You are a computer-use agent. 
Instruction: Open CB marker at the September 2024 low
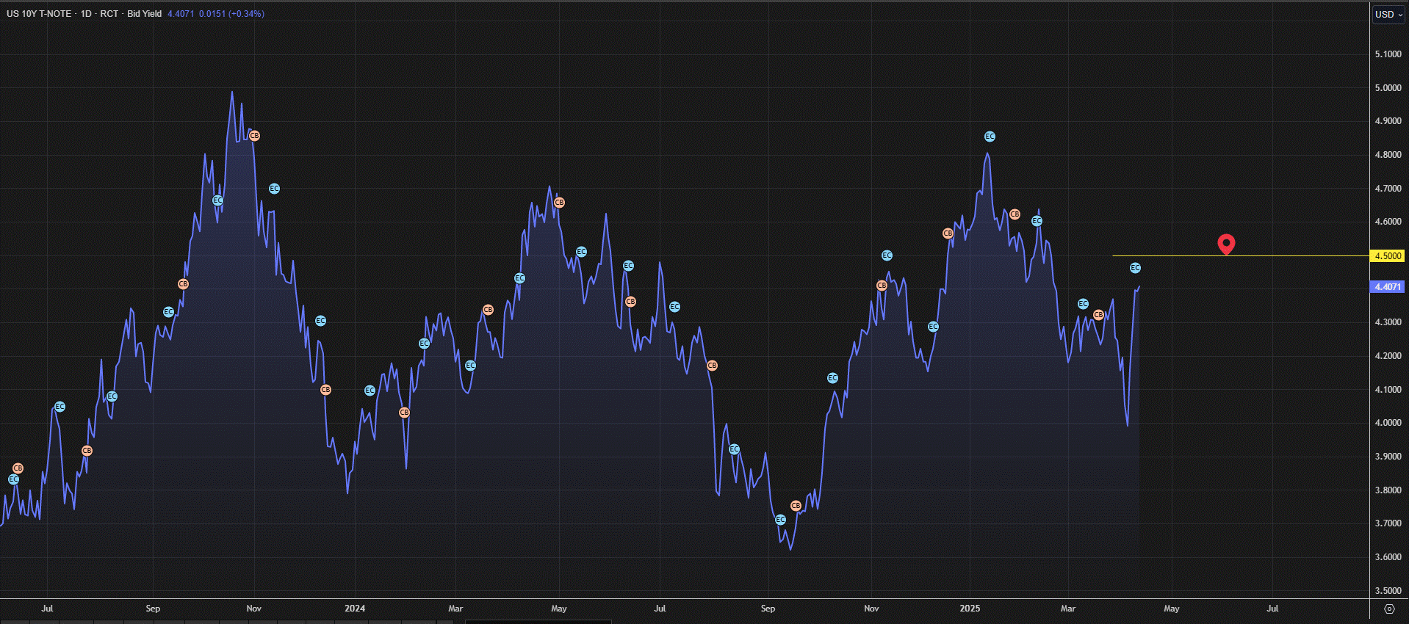pyautogui.click(x=796, y=506)
